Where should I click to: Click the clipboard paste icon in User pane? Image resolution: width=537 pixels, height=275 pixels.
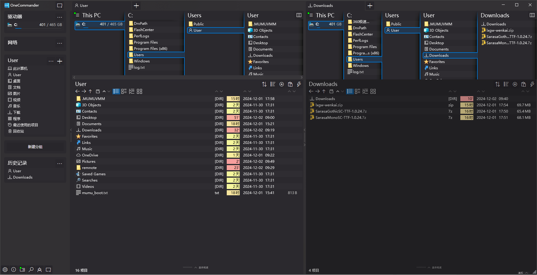290,84
